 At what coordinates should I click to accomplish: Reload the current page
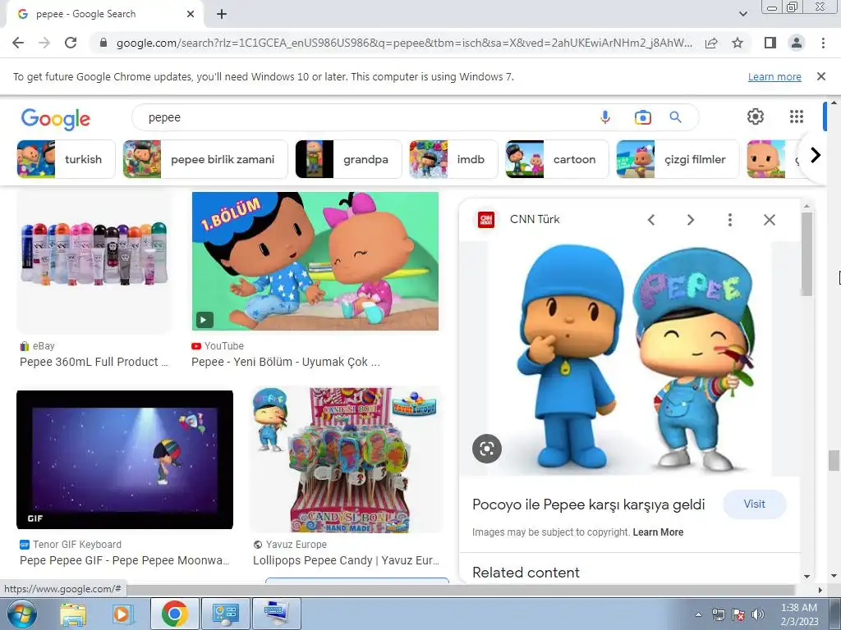(71, 43)
